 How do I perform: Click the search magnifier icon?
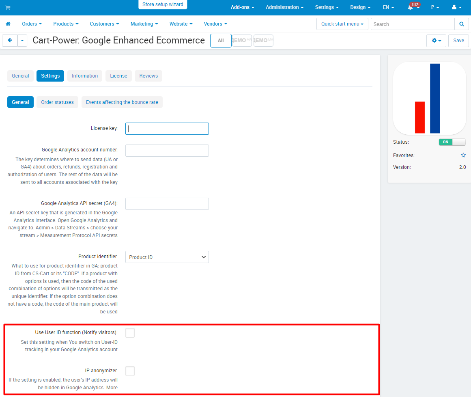461,24
